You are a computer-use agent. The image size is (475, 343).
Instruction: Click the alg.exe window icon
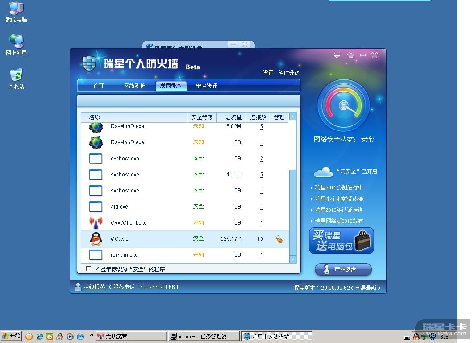pyautogui.click(x=96, y=207)
